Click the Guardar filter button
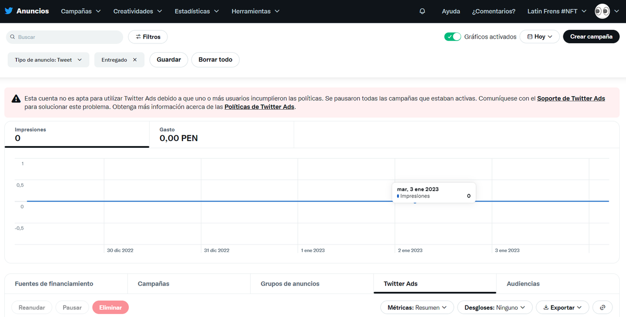 [x=169, y=60]
